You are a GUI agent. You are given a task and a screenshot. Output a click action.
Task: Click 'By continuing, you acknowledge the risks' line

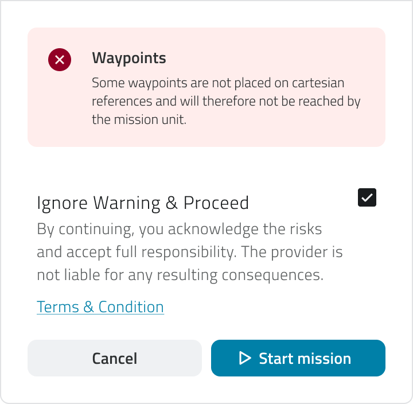pyautogui.click(x=180, y=230)
